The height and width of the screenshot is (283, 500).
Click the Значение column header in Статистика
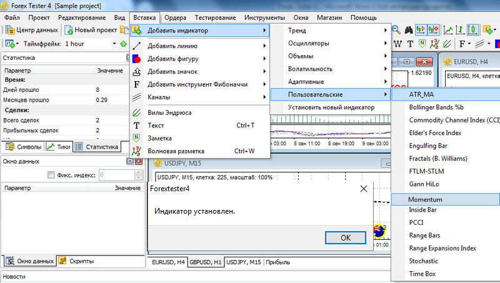click(x=111, y=71)
